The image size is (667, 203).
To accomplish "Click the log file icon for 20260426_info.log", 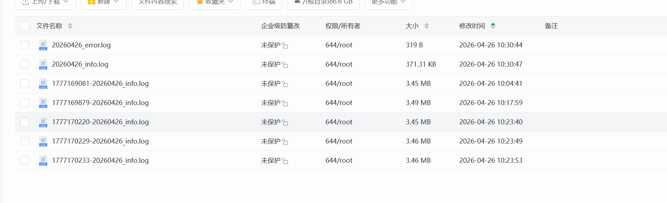I will (x=43, y=64).
